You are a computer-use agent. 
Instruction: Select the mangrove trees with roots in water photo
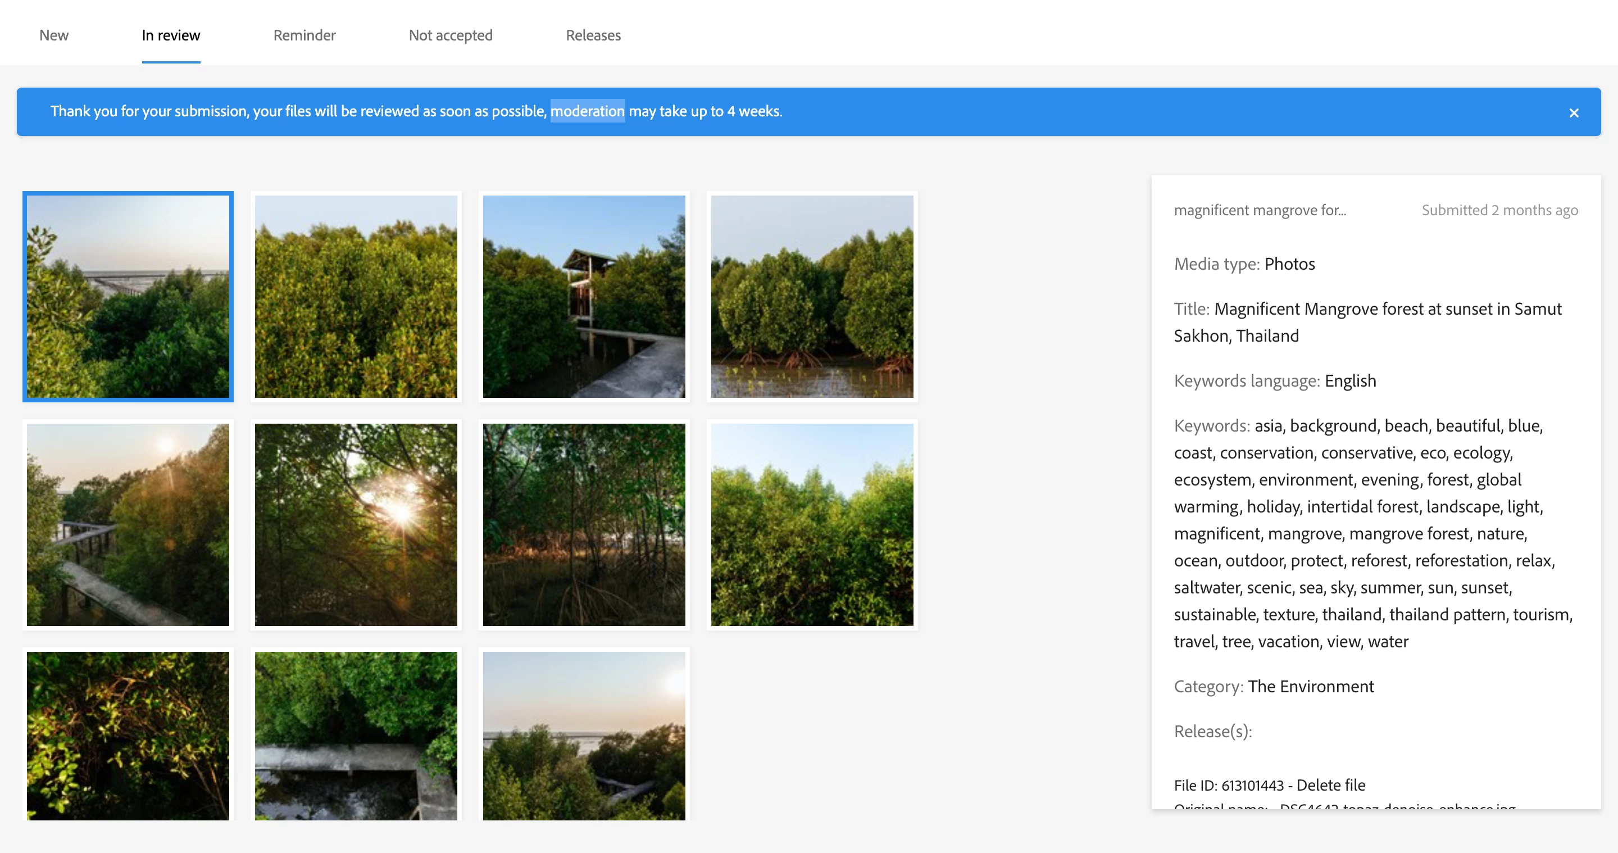(x=811, y=297)
